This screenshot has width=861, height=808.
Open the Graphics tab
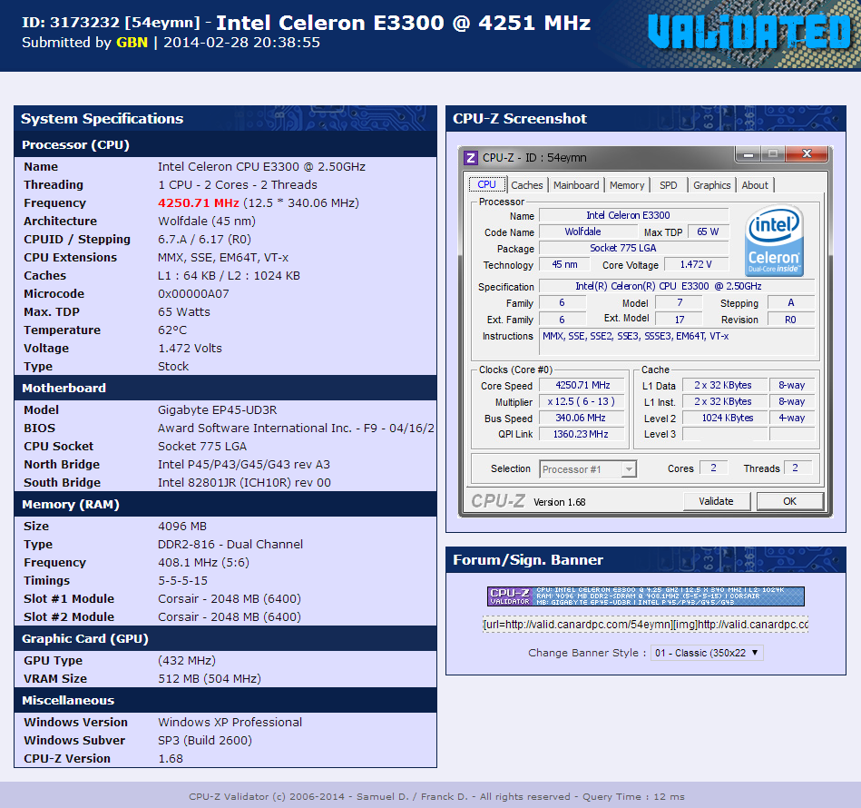[x=711, y=185]
